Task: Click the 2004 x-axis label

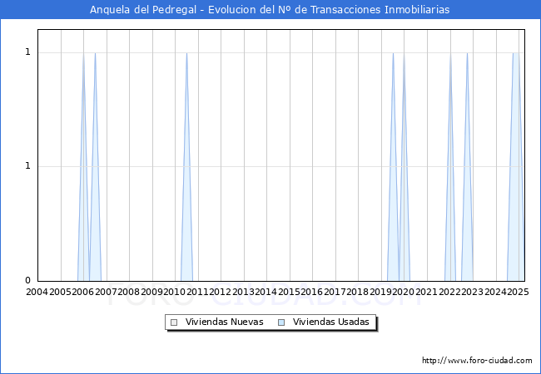Action: pos(37,292)
